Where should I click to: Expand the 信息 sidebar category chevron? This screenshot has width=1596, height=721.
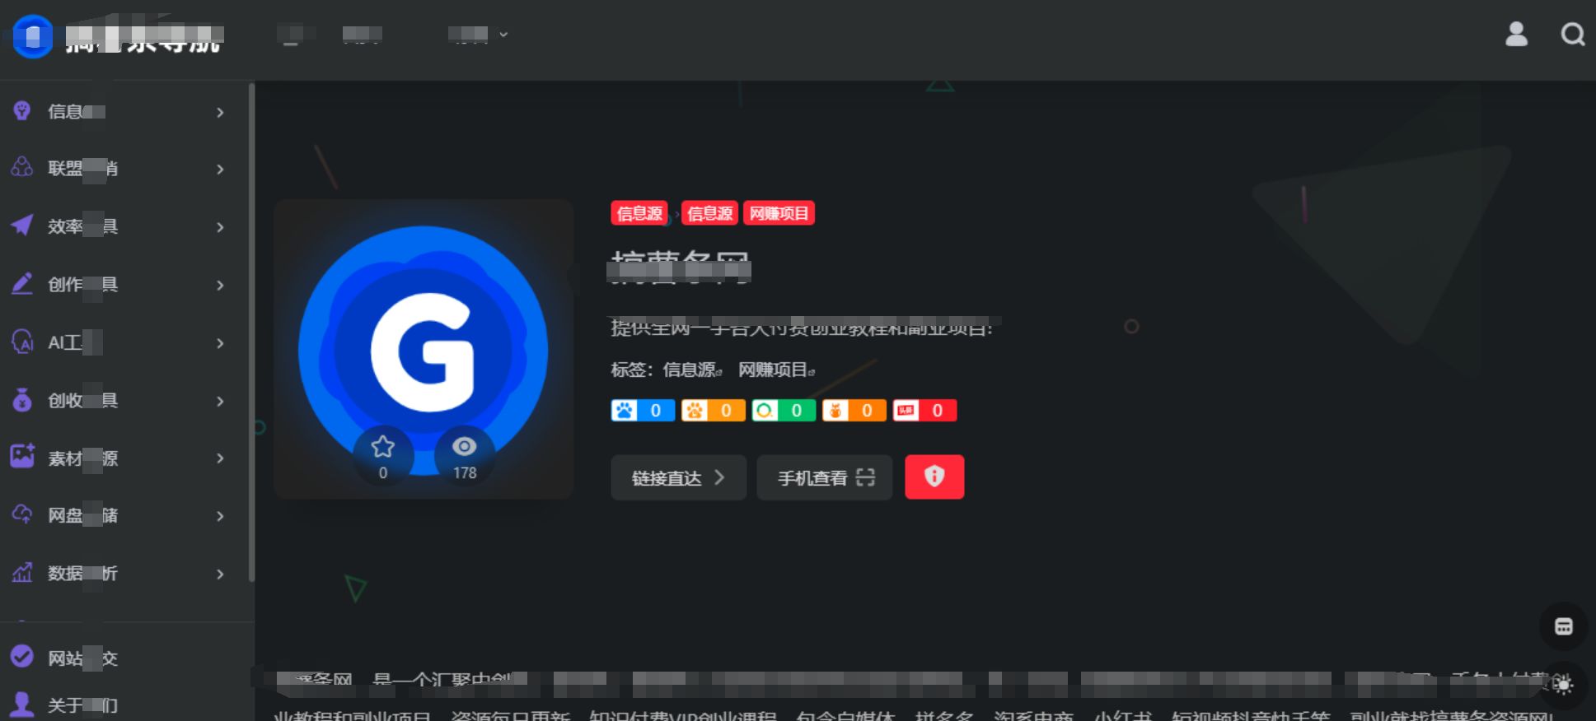[220, 112]
